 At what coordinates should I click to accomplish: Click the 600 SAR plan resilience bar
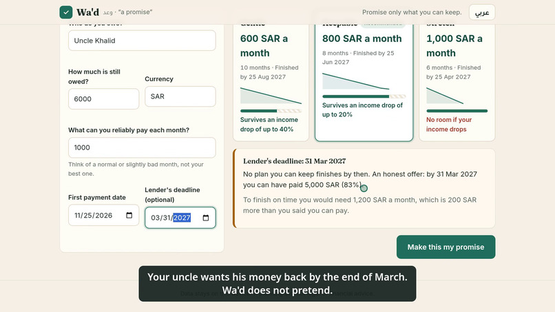tap(271, 111)
